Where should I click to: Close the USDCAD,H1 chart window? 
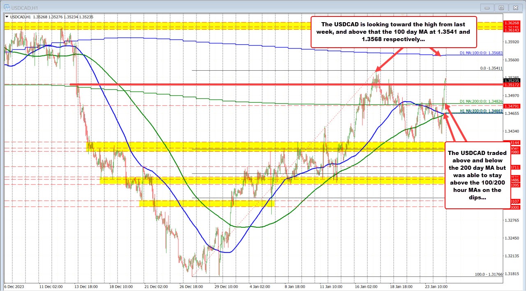pos(515,7)
